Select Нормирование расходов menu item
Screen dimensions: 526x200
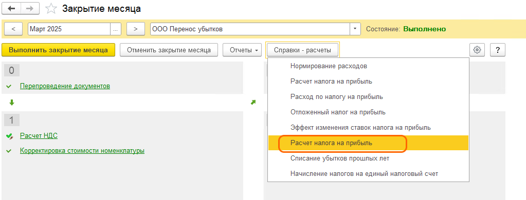pyautogui.click(x=368, y=66)
